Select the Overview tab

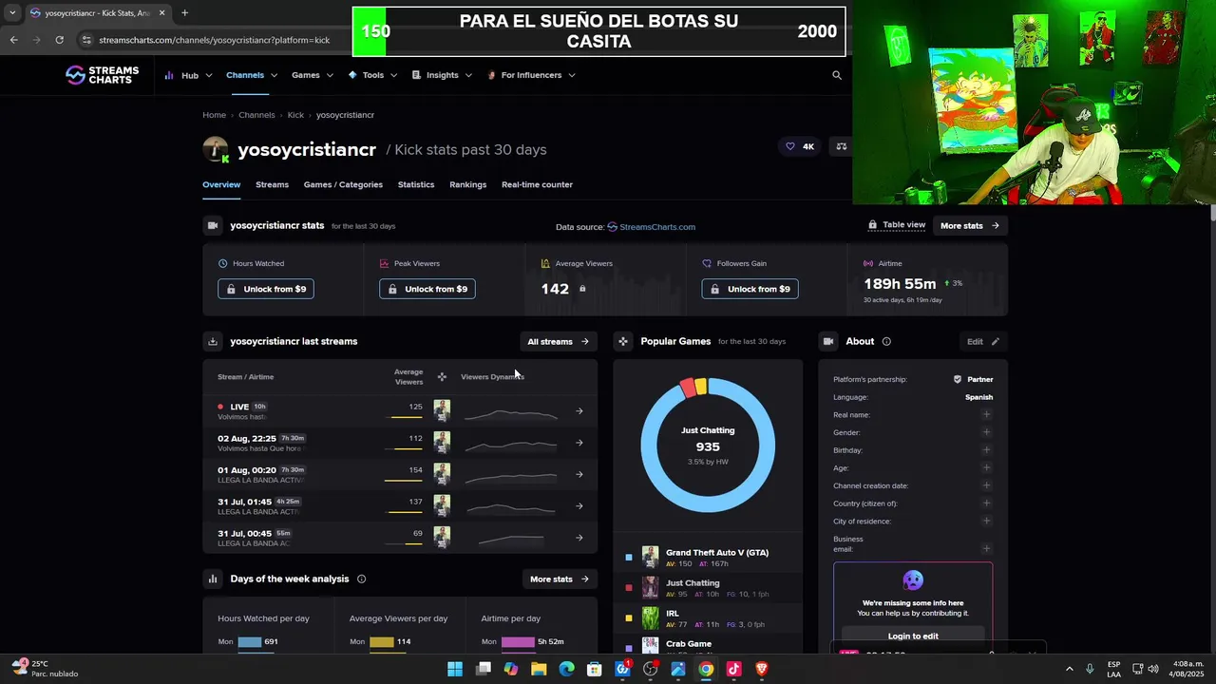[221, 184]
